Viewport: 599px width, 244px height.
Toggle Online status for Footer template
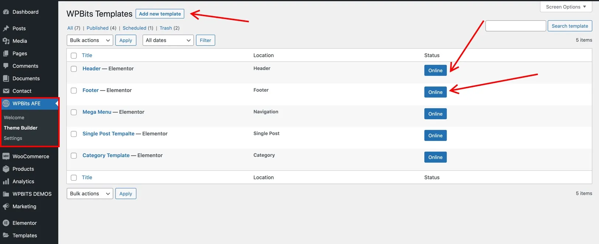click(x=435, y=92)
